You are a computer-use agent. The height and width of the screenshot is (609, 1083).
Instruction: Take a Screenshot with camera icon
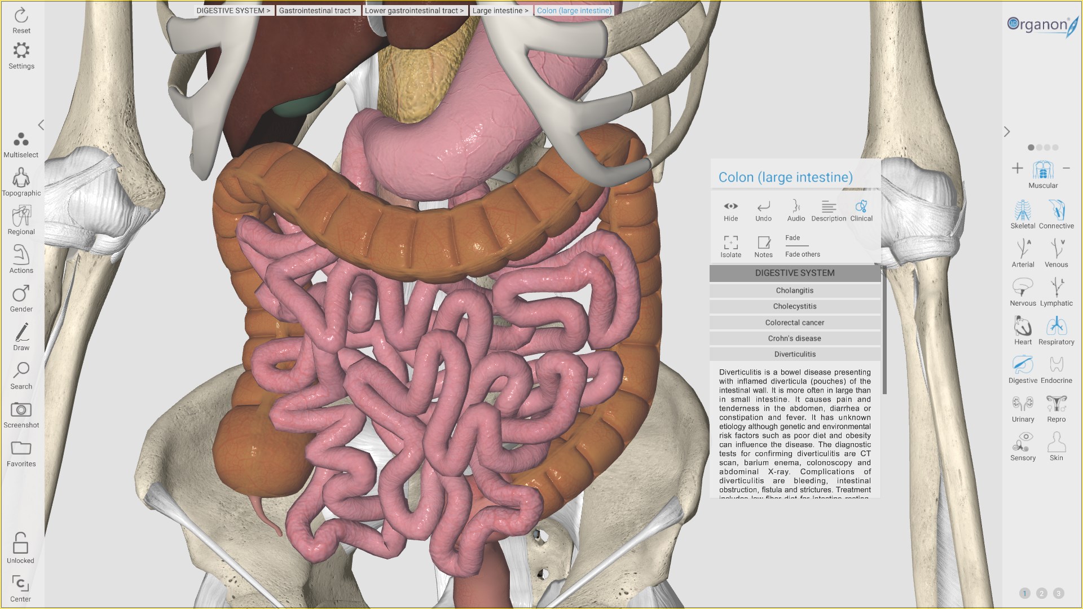[x=21, y=411]
